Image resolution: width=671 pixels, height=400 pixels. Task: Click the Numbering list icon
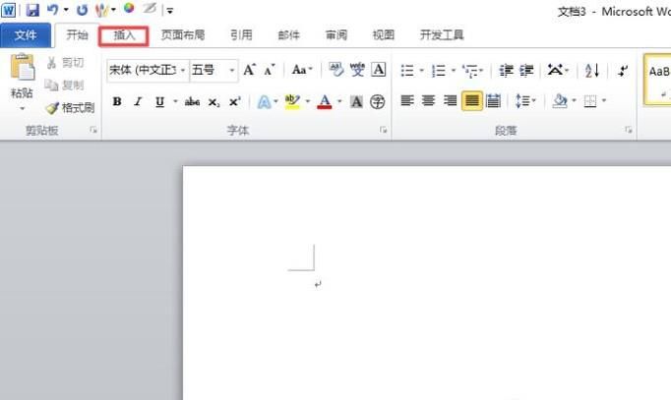coord(439,70)
